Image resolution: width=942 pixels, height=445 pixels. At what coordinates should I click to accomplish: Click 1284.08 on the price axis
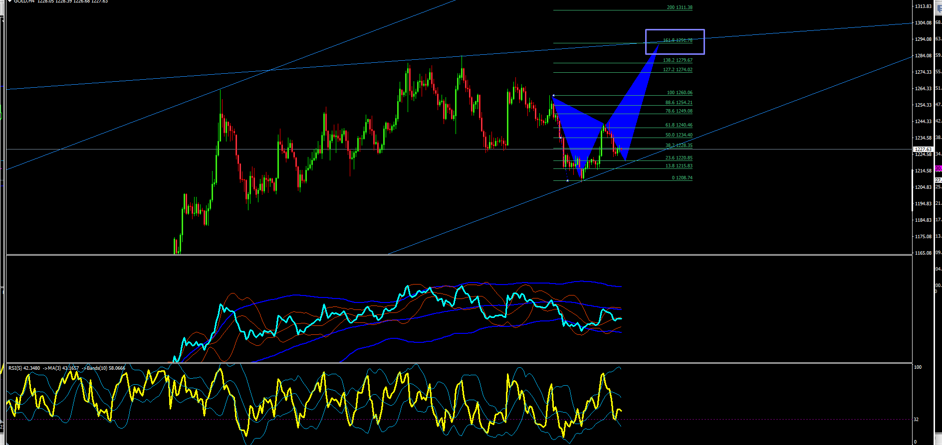pyautogui.click(x=923, y=56)
